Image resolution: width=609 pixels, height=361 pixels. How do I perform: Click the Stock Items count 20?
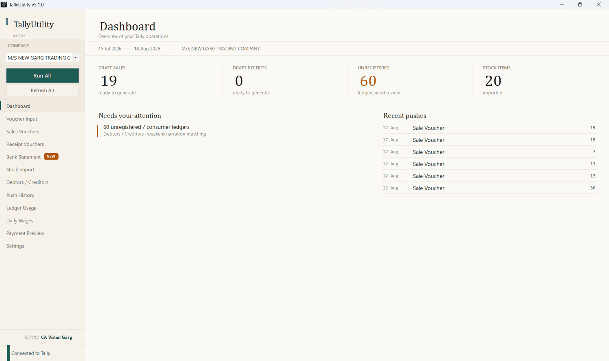click(x=493, y=81)
